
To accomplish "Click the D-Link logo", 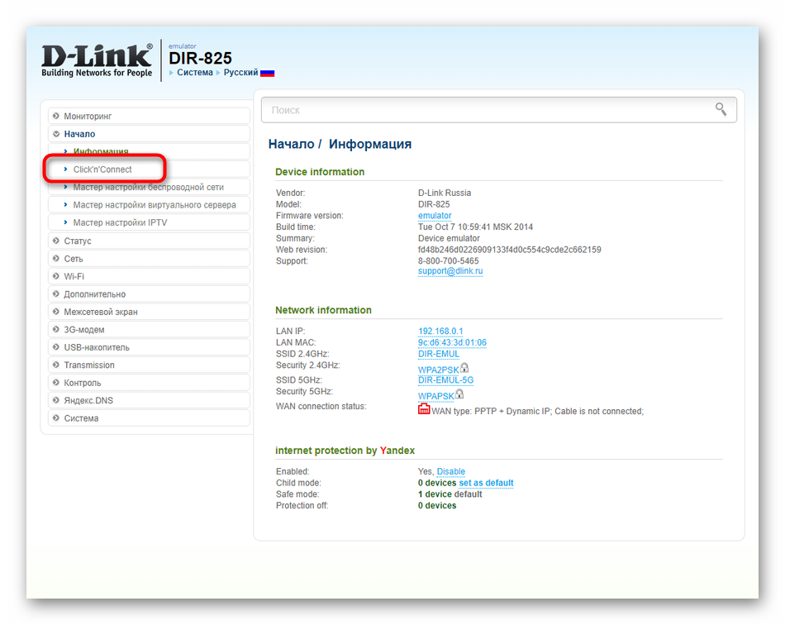I will 97,60.
